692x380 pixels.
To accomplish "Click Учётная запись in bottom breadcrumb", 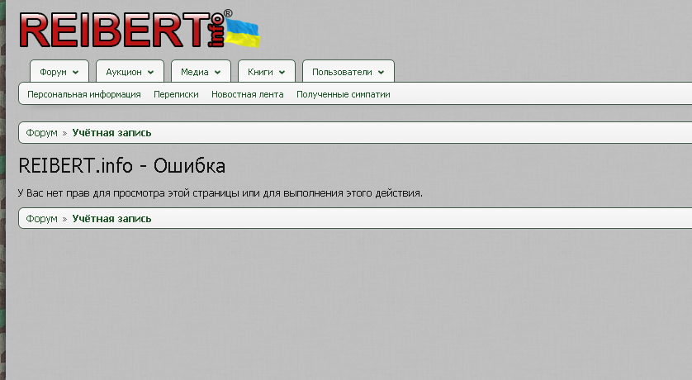I will click(111, 219).
